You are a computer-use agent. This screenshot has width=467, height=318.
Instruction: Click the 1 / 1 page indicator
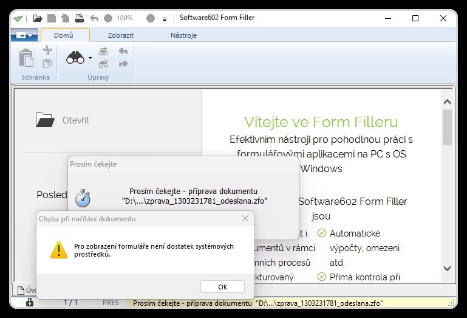tap(70, 303)
